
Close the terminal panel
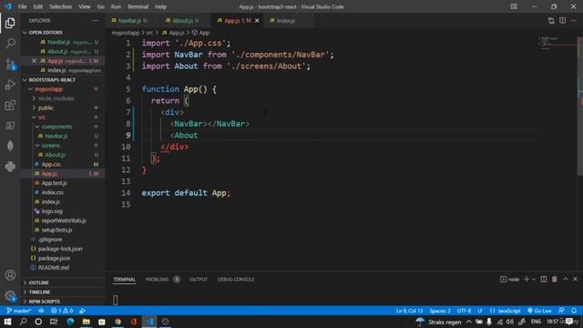[575, 279]
